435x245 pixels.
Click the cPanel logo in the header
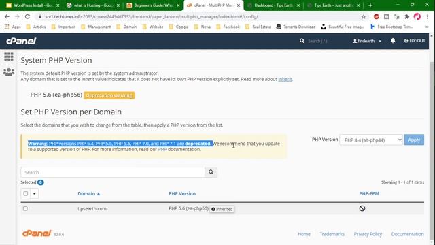point(21,41)
